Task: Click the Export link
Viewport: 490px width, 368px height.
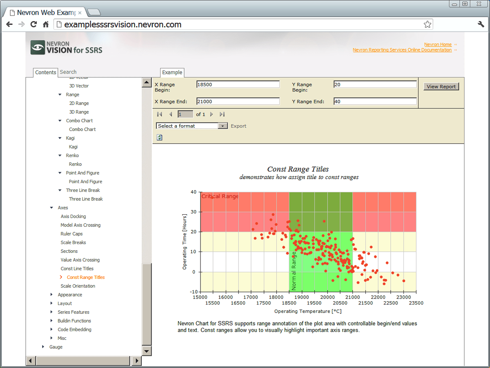Action: [x=238, y=126]
